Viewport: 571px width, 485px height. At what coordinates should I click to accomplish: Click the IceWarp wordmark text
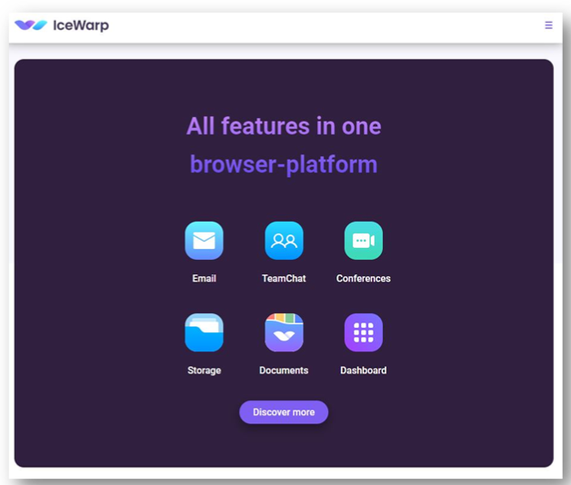point(81,25)
